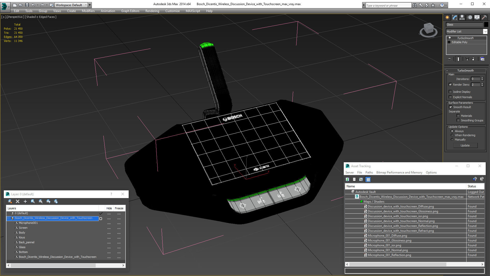Click Create New Layer icon in Layer dialog
This screenshot has height=276, width=490.
pyautogui.click(x=10, y=201)
